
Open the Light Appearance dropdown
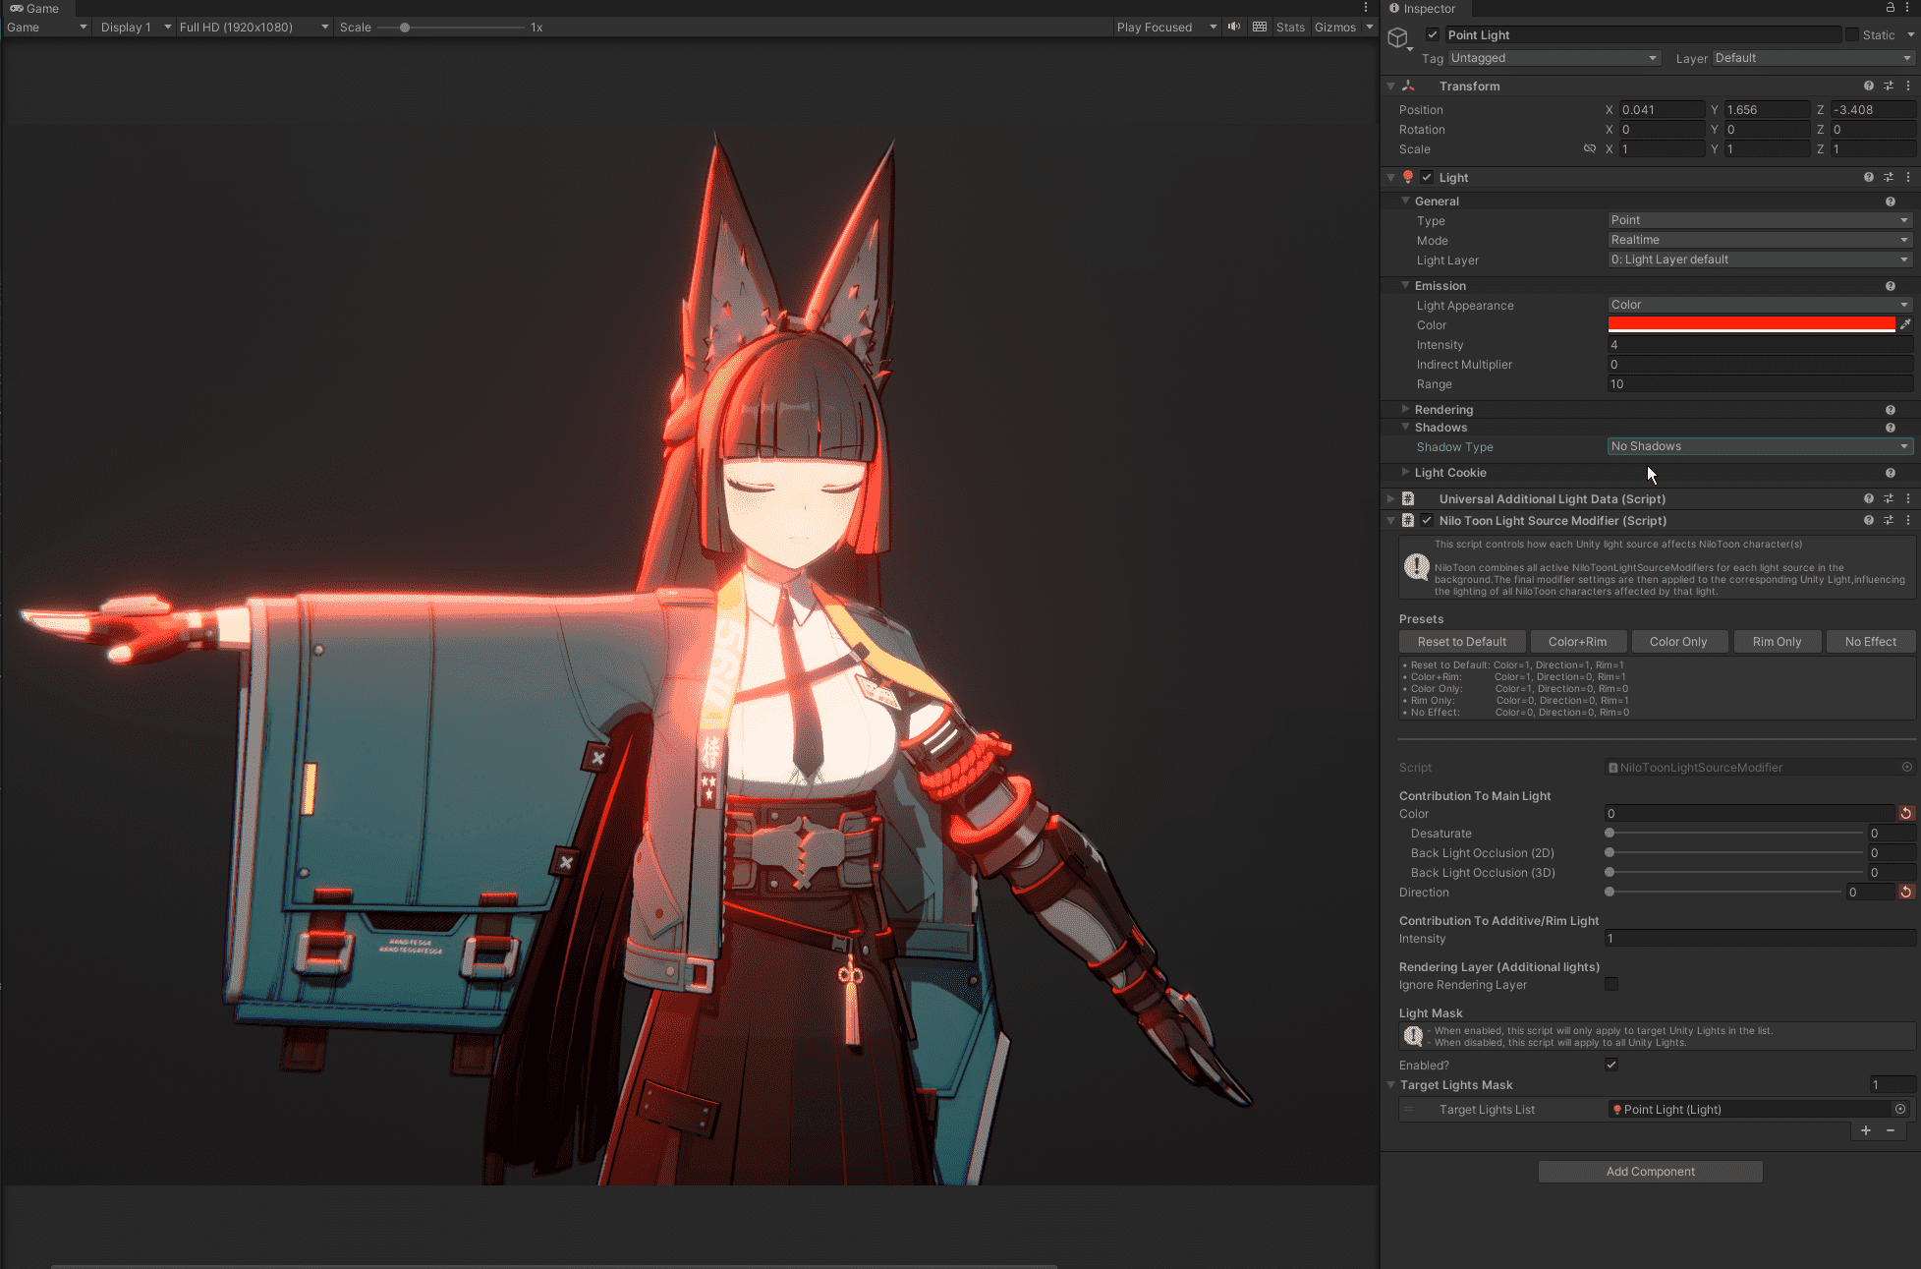(x=1760, y=305)
